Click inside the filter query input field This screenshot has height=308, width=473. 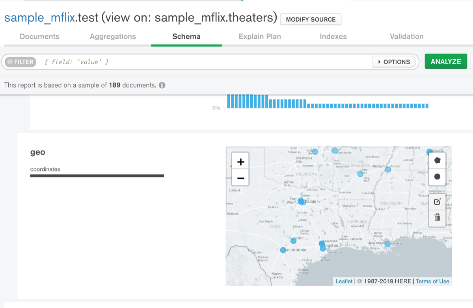(158, 62)
